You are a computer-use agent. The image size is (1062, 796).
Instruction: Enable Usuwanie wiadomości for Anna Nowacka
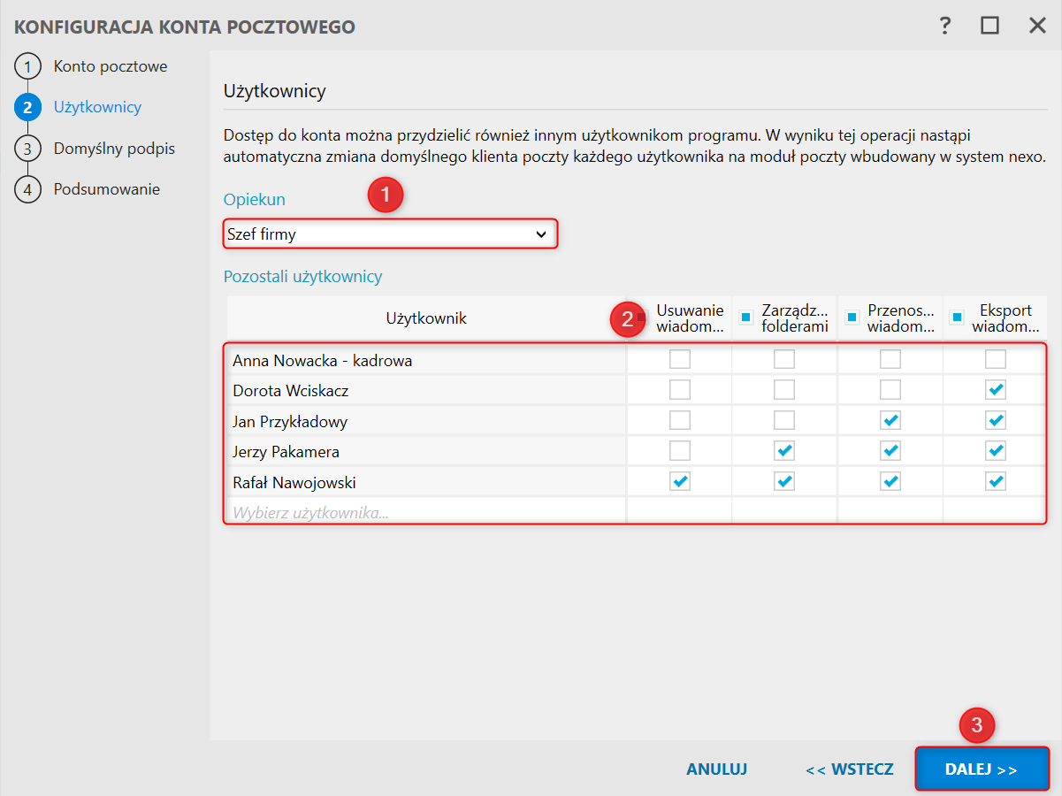[679, 359]
